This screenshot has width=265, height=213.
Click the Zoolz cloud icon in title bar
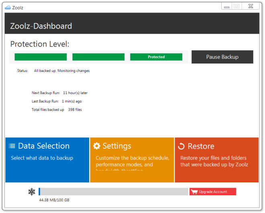click(x=8, y=8)
